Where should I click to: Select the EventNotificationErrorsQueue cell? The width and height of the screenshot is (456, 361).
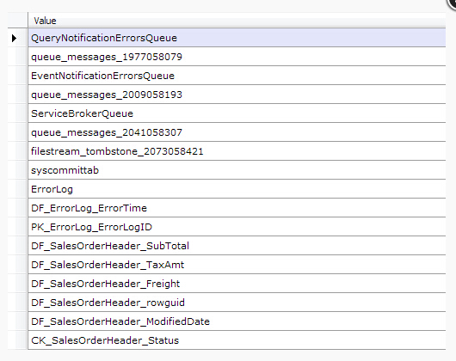tap(237, 76)
